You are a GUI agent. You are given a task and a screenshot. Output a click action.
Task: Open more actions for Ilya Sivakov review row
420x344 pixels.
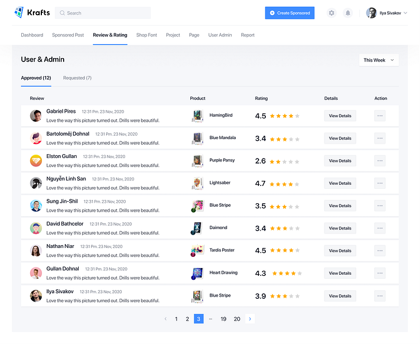coord(380,296)
